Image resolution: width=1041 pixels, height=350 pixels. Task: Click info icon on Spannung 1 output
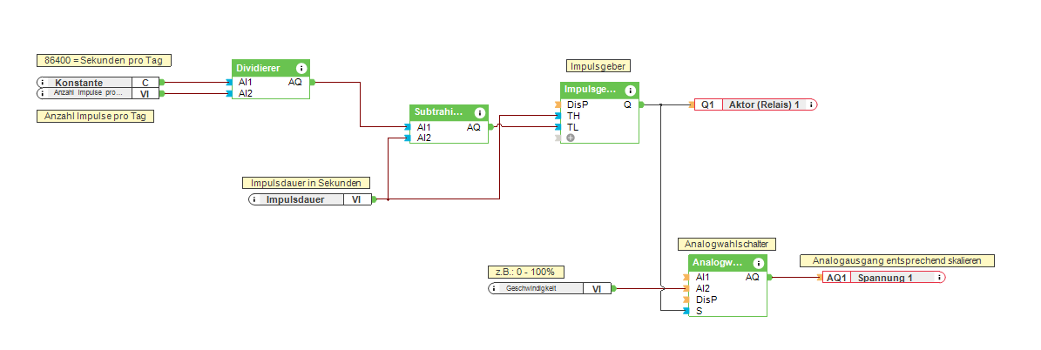click(939, 278)
